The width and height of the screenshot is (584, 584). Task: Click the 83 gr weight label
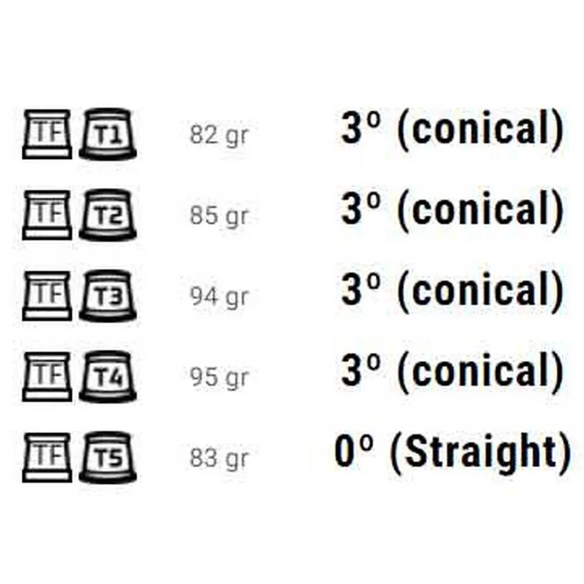(219, 458)
